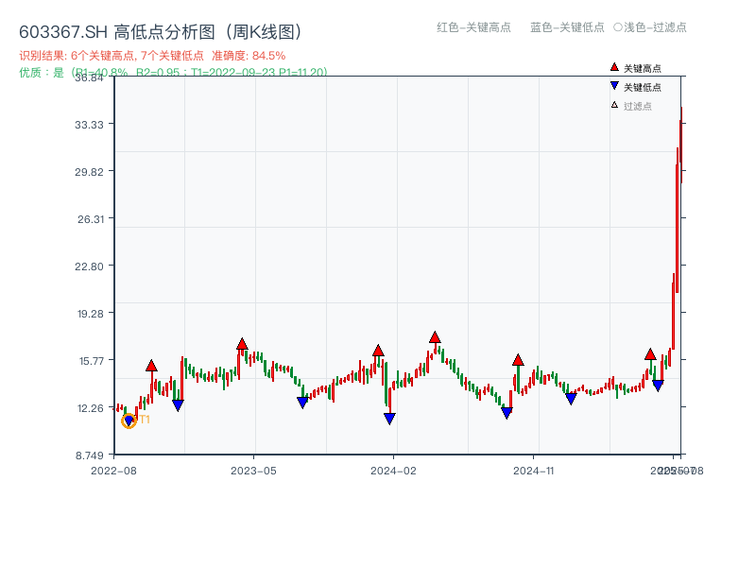Click the y-axis value 12.26
Image resolution: width=756 pixels, height=567 pixels.
point(91,408)
